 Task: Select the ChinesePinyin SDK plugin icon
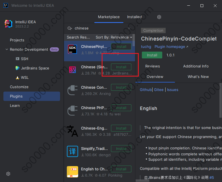(72, 49)
